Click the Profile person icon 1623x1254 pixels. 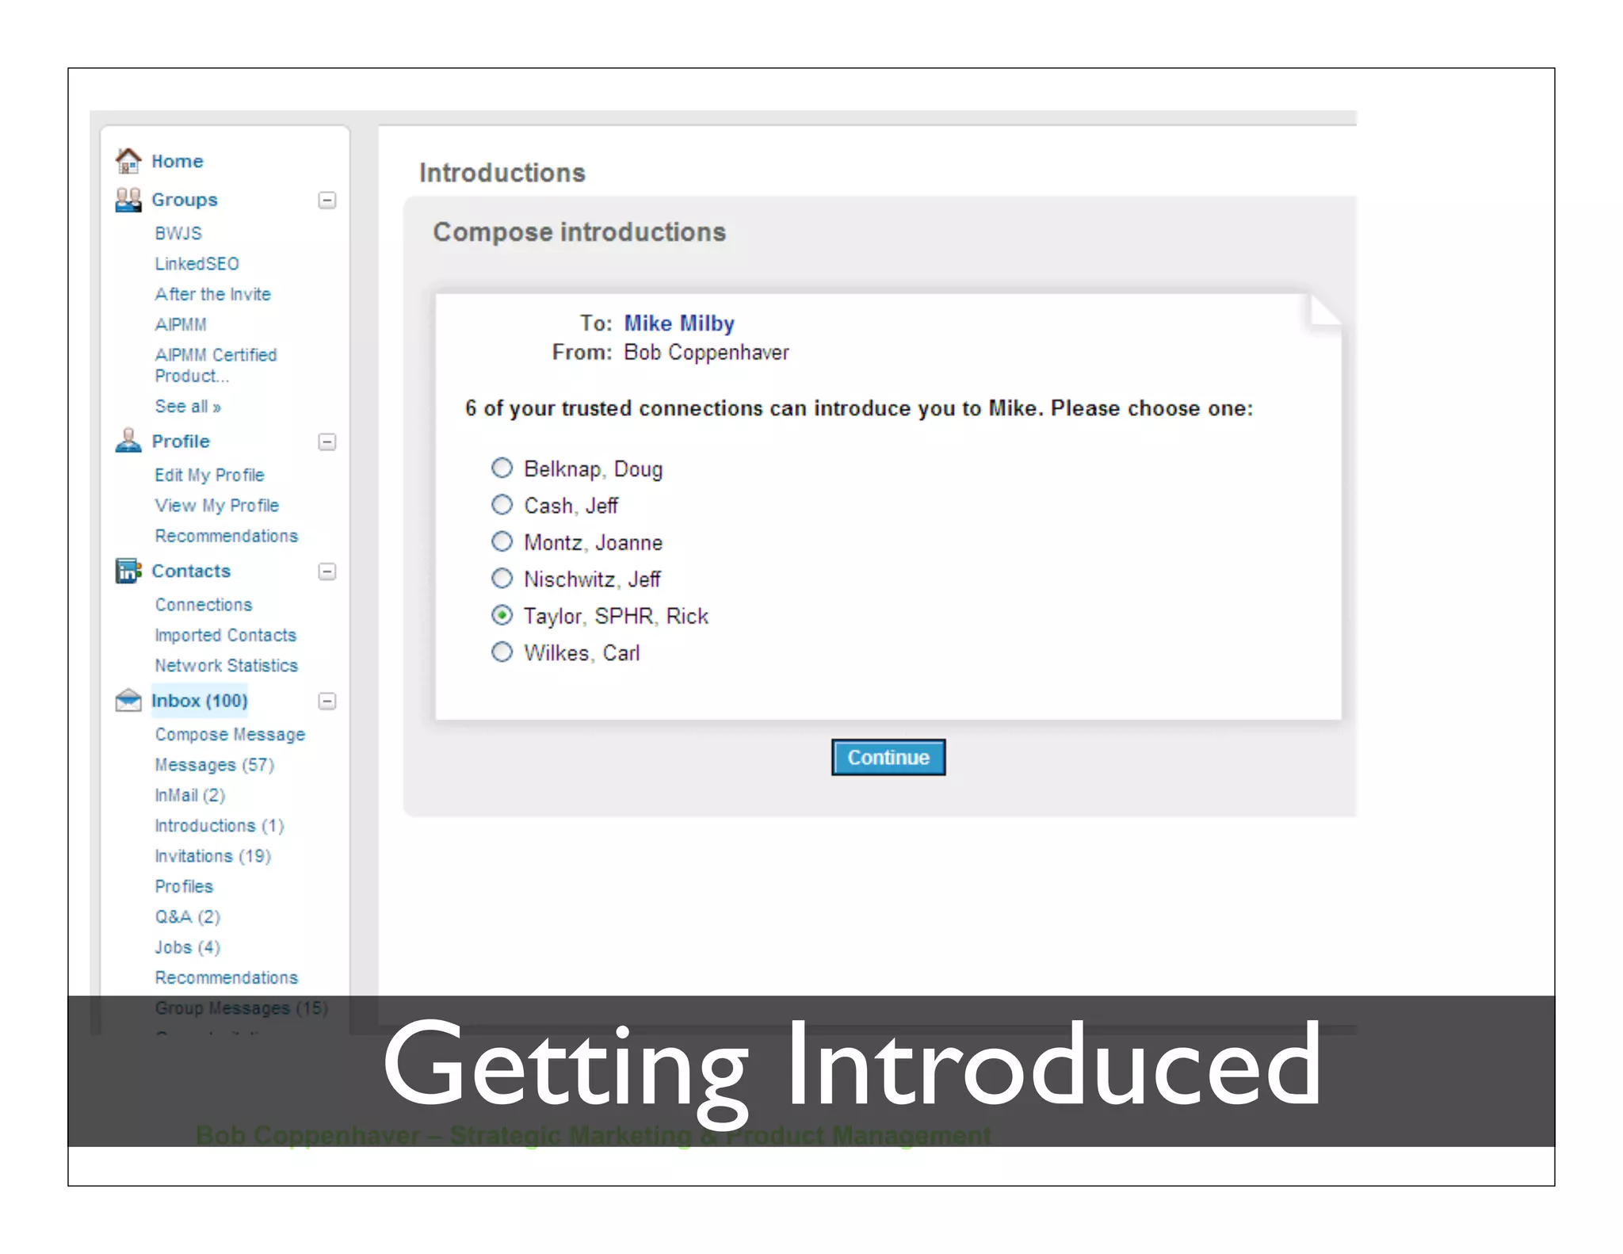click(x=128, y=441)
